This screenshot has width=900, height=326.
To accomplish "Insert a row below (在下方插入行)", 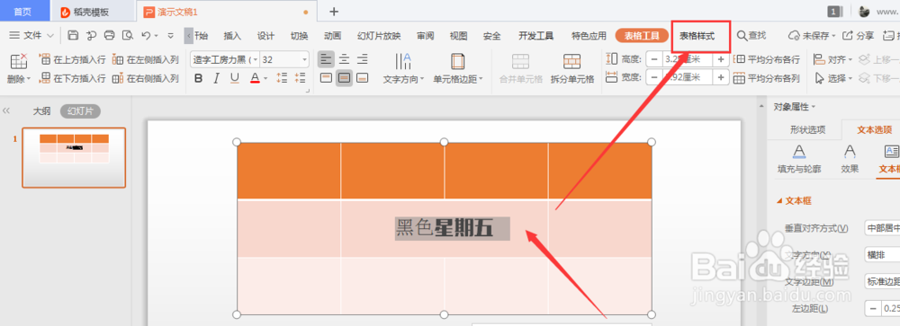I will pyautogui.click(x=72, y=78).
